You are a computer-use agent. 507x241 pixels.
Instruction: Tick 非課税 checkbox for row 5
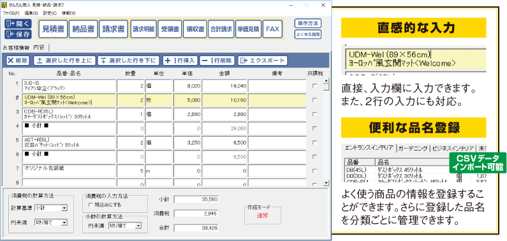314,142
